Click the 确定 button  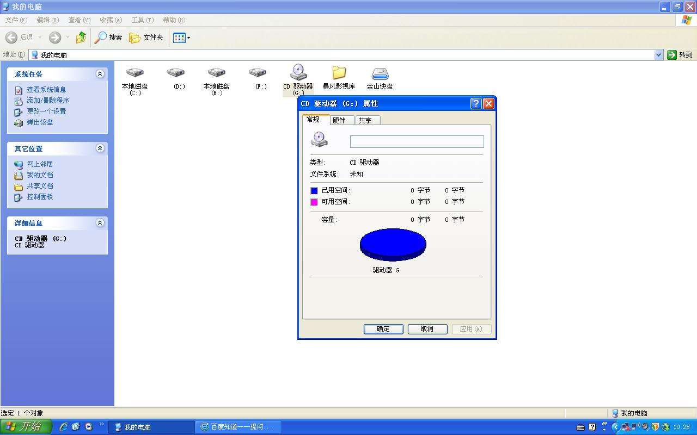coord(383,329)
